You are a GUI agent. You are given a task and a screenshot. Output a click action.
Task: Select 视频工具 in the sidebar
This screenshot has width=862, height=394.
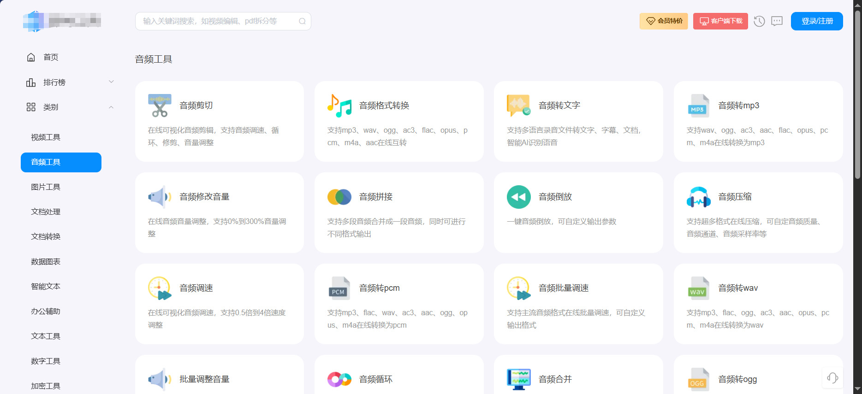[46, 137]
